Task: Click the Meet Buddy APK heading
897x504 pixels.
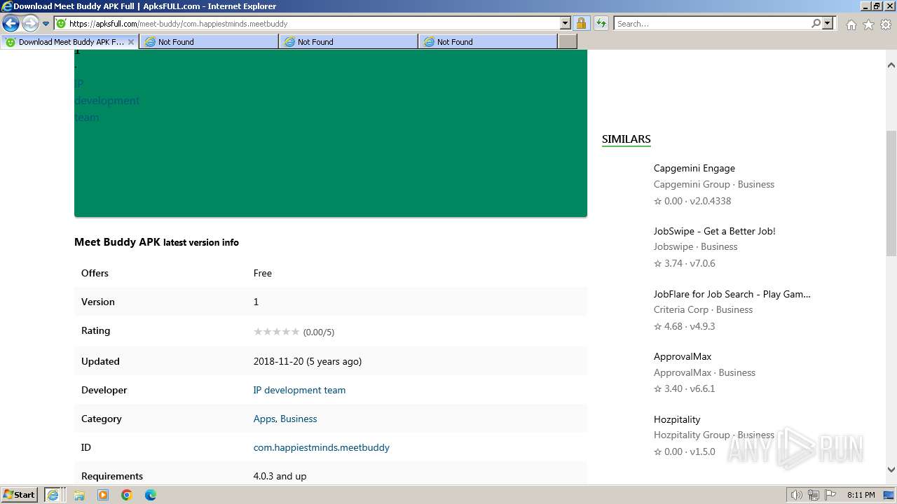Action: click(x=156, y=242)
